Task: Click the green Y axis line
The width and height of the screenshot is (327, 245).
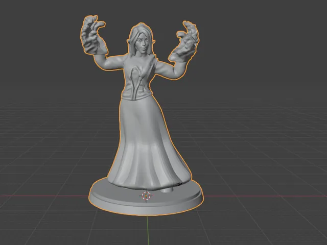Action: coord(148,230)
